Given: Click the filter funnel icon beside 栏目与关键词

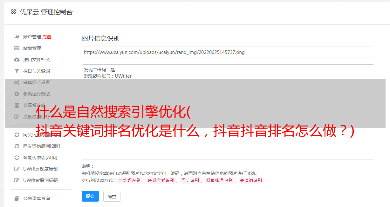Looking at the screenshot, I should click(x=17, y=71).
